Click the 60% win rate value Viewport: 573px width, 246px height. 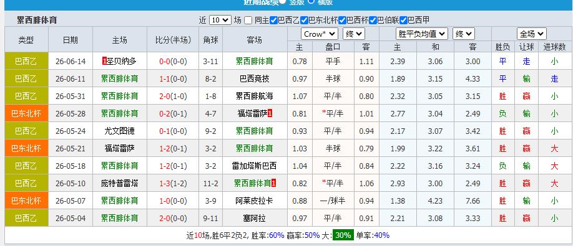[x=277, y=235]
